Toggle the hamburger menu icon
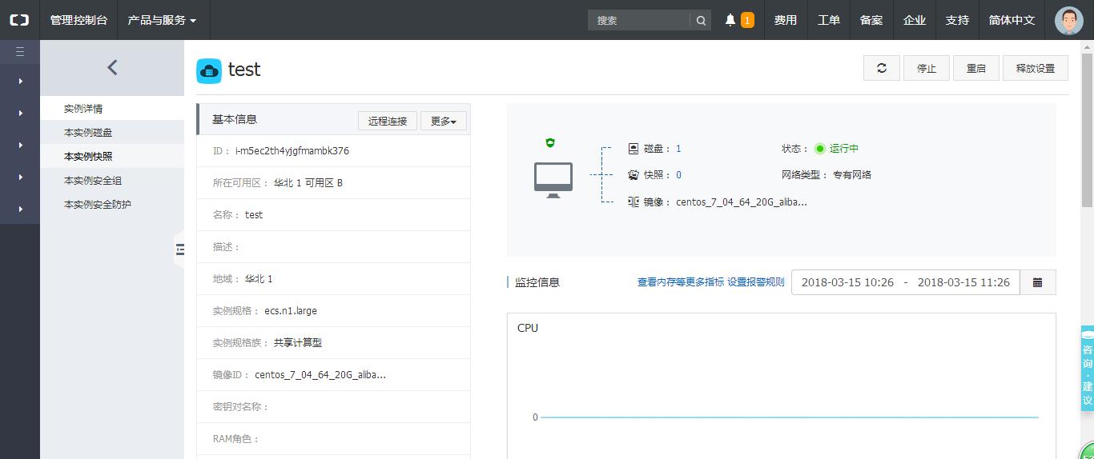 (x=20, y=52)
